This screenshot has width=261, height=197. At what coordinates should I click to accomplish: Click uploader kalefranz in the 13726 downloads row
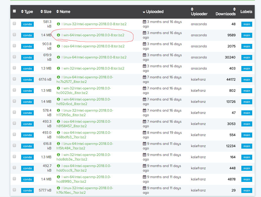[198, 102]
